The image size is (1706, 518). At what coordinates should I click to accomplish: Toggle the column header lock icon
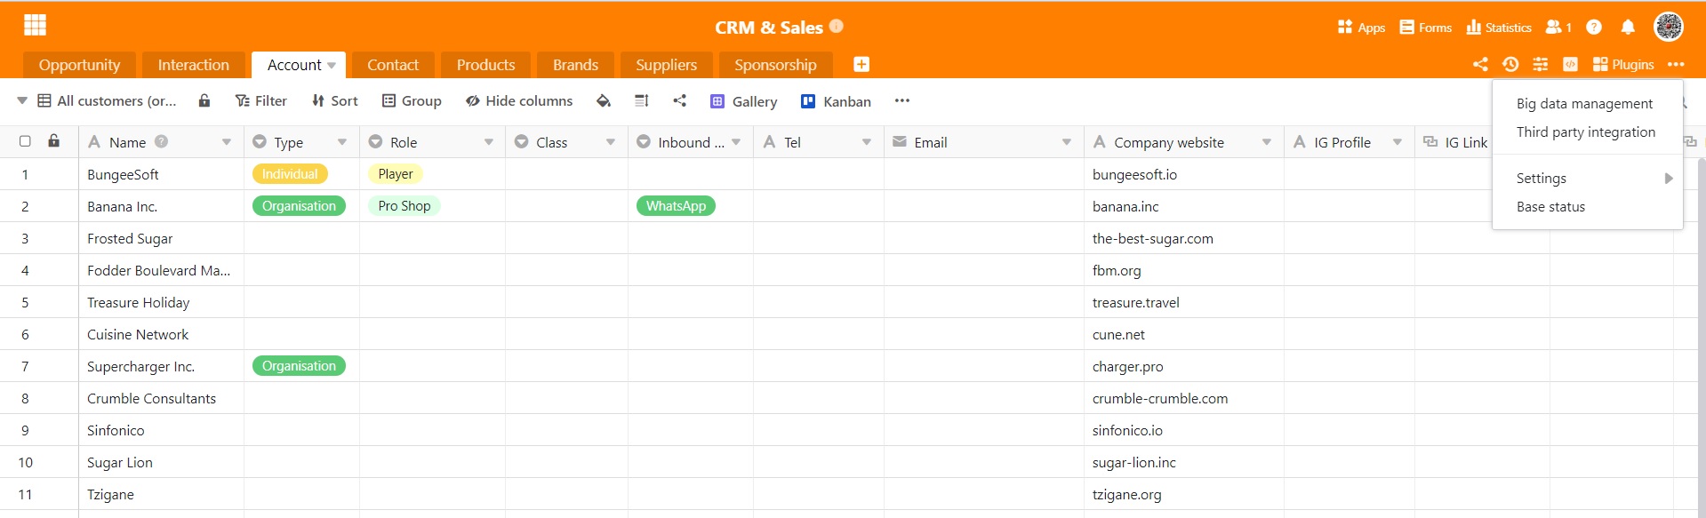pyautogui.click(x=54, y=141)
